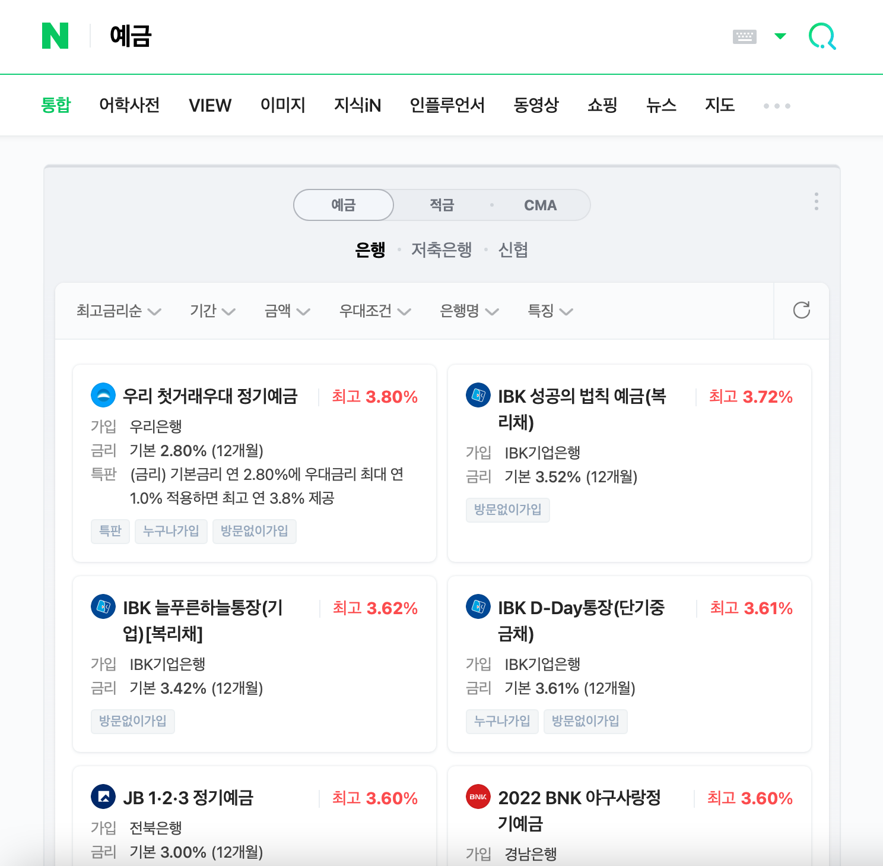Click the BNK 경남은행 logo icon
The height and width of the screenshot is (866, 883).
[x=478, y=797]
